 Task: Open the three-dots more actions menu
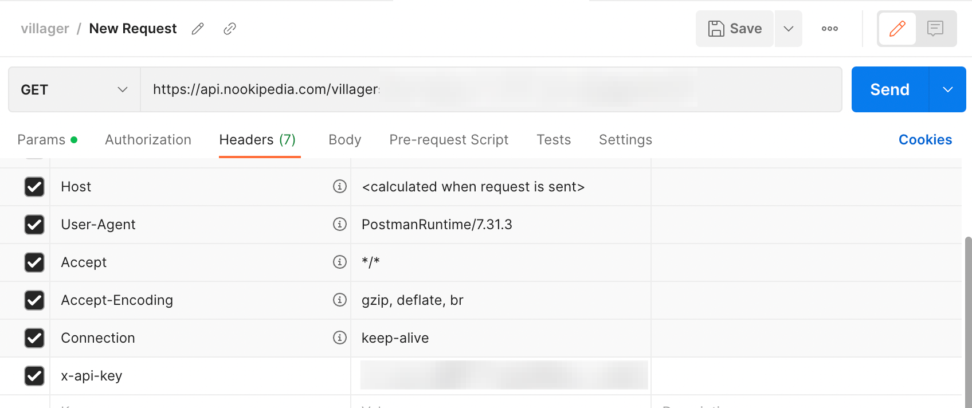pos(830,29)
